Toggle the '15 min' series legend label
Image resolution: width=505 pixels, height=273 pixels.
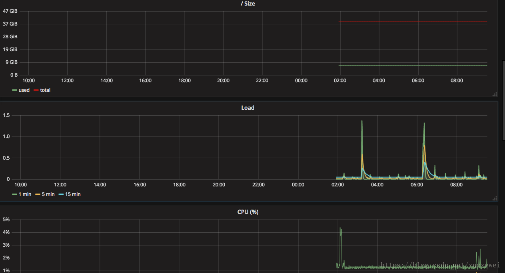coord(73,194)
